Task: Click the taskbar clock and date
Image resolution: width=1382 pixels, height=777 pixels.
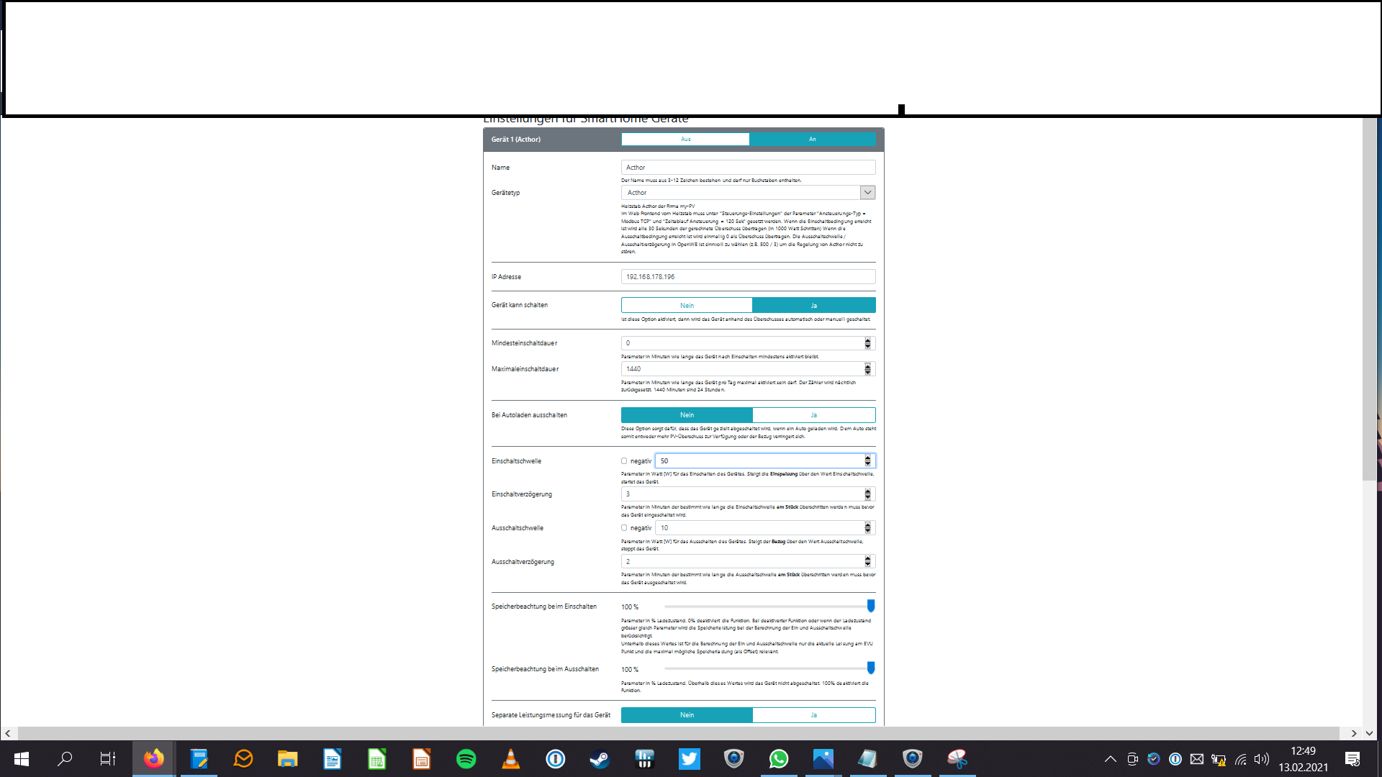Action: (1303, 759)
